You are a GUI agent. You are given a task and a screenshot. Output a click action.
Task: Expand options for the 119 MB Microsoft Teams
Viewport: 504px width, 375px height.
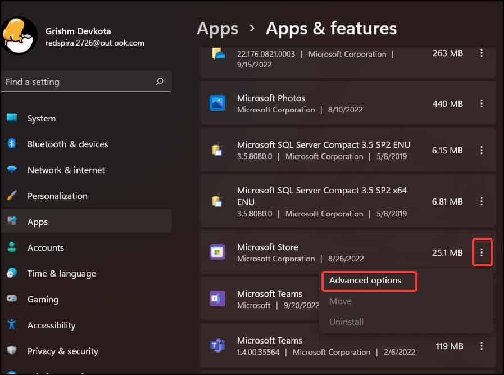tap(481, 346)
